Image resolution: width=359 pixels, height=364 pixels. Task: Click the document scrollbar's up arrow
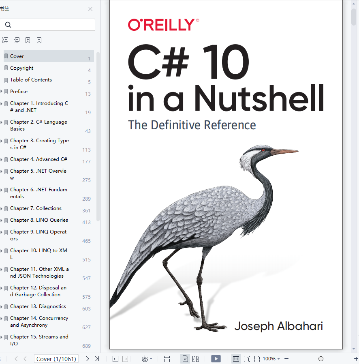tap(354, 4)
